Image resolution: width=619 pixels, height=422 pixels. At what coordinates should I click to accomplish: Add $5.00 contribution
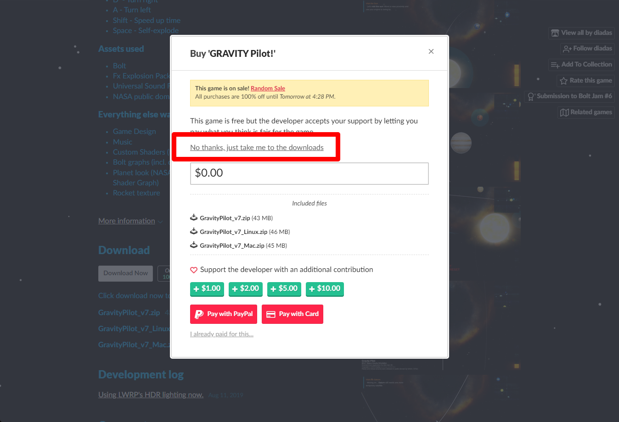tap(284, 289)
